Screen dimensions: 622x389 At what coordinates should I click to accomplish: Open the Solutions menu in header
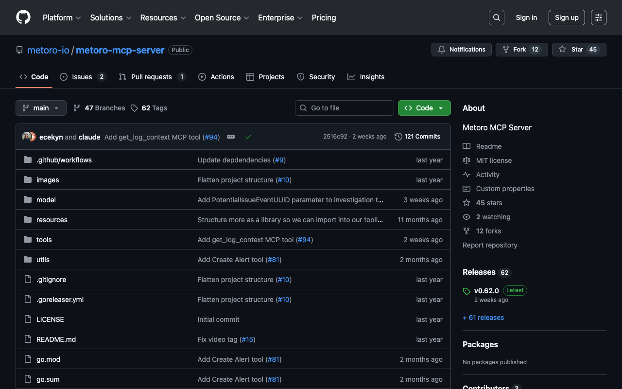110,18
